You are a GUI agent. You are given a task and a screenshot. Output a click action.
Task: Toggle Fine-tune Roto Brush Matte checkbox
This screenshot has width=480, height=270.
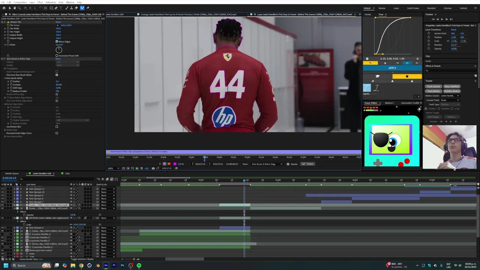[57, 75]
